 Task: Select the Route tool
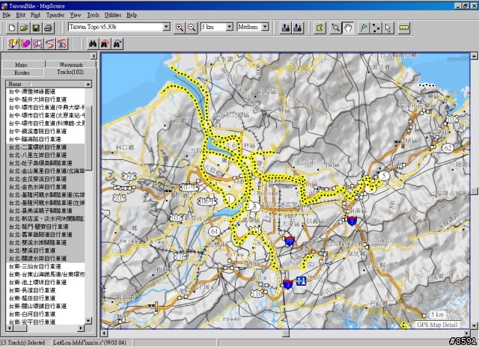tap(376, 28)
